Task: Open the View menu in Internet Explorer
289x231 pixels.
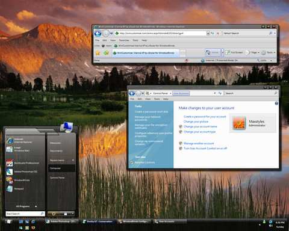Action: tap(113, 40)
